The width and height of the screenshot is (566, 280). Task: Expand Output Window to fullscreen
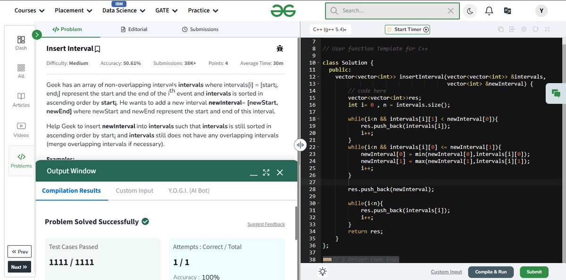click(x=266, y=173)
